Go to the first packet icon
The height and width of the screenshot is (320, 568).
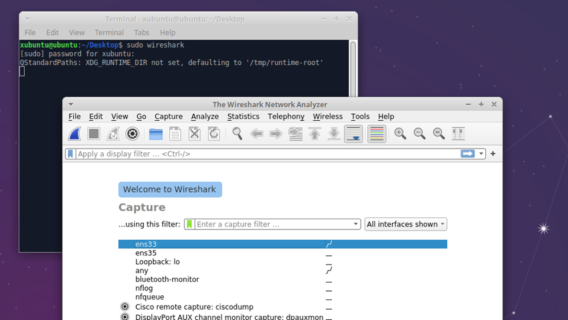click(315, 133)
